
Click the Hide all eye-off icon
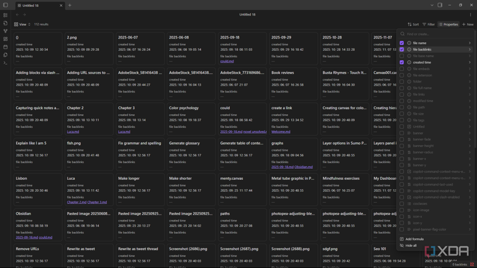click(402, 246)
